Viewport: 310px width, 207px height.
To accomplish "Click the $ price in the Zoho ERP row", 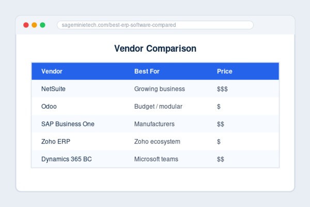I will 219,142.
